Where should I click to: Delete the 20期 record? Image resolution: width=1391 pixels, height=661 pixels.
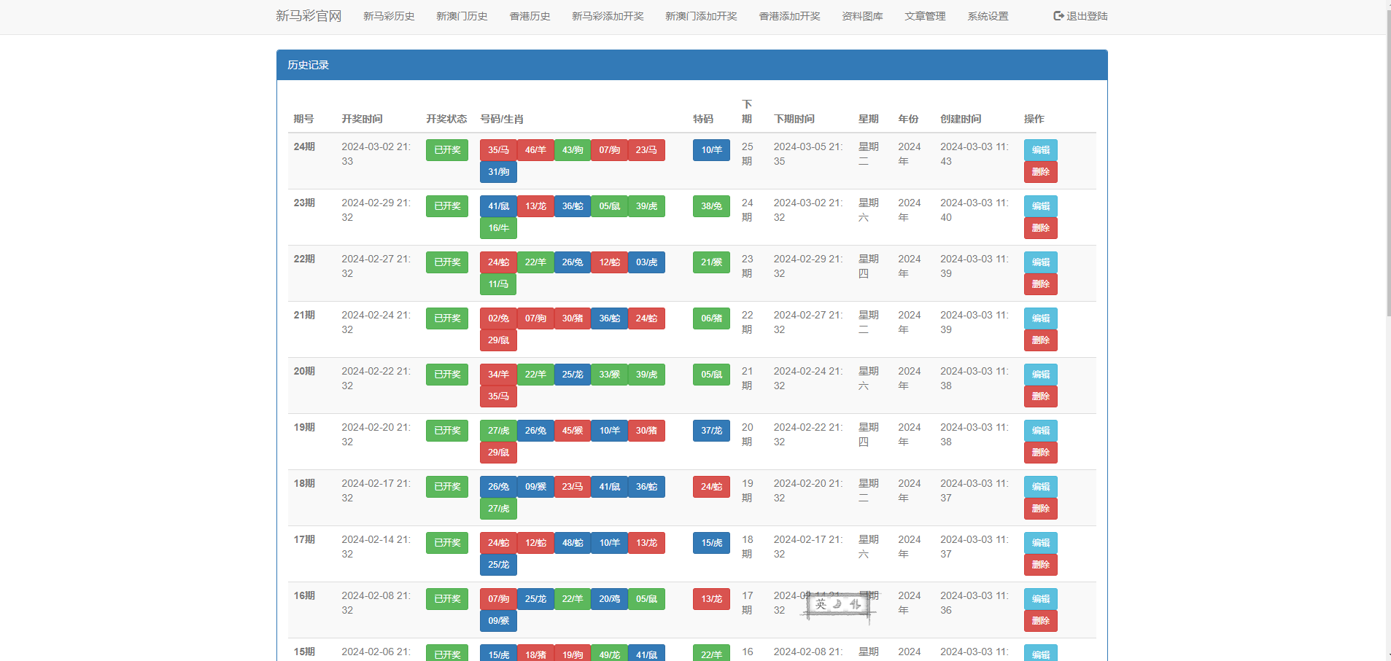pos(1040,396)
